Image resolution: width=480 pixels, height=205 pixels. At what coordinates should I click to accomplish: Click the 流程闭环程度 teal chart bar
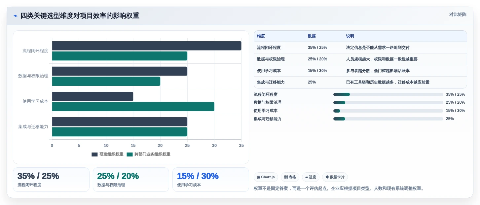(x=120, y=56)
